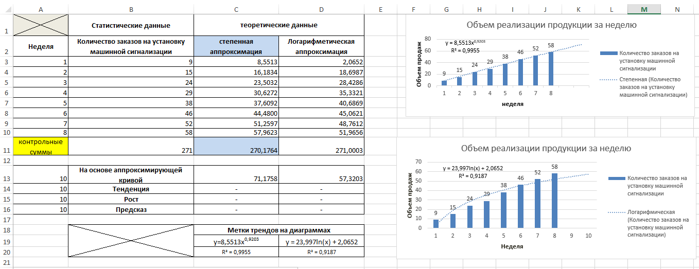Click blue cell 'степенная аппроксимация'
The height and width of the screenshot is (269, 699).
click(x=236, y=46)
